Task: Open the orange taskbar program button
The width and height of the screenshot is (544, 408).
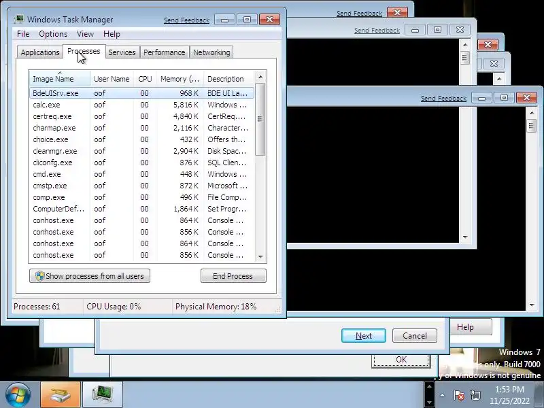Action: [x=61, y=395]
